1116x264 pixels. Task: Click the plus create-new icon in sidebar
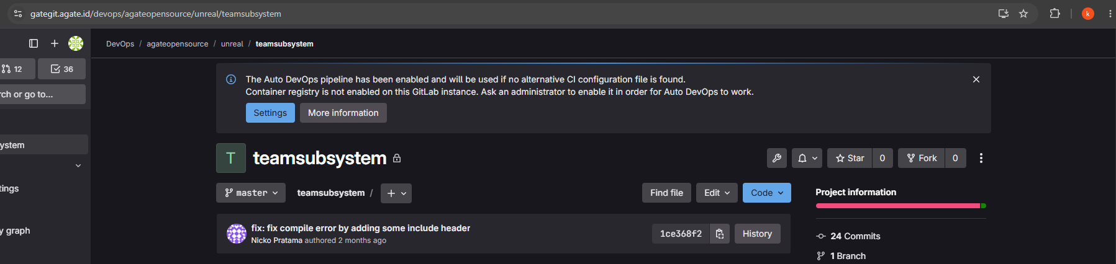coord(55,43)
